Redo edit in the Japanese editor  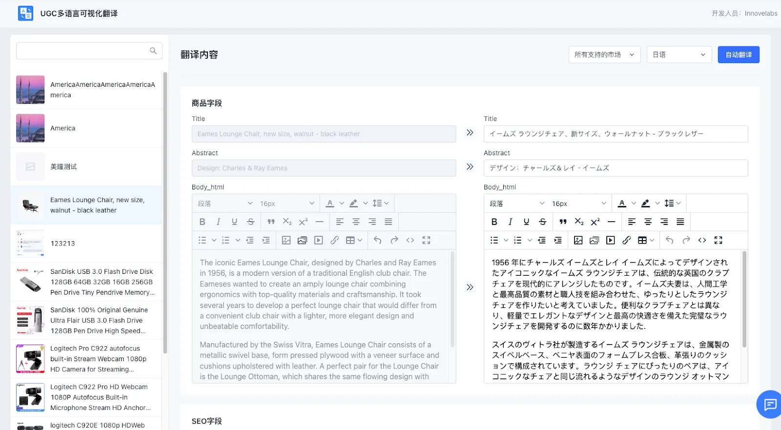point(686,240)
